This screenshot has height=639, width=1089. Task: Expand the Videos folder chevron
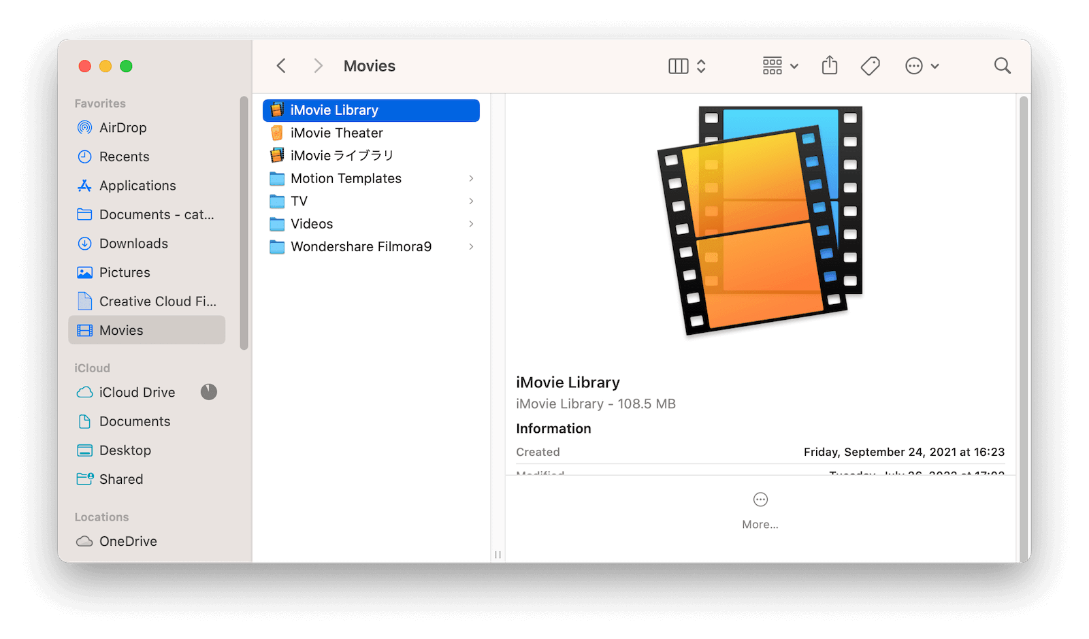pos(471,224)
